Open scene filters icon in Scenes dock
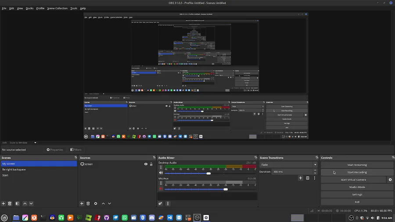The width and height of the screenshot is (395, 222). pos(17,204)
